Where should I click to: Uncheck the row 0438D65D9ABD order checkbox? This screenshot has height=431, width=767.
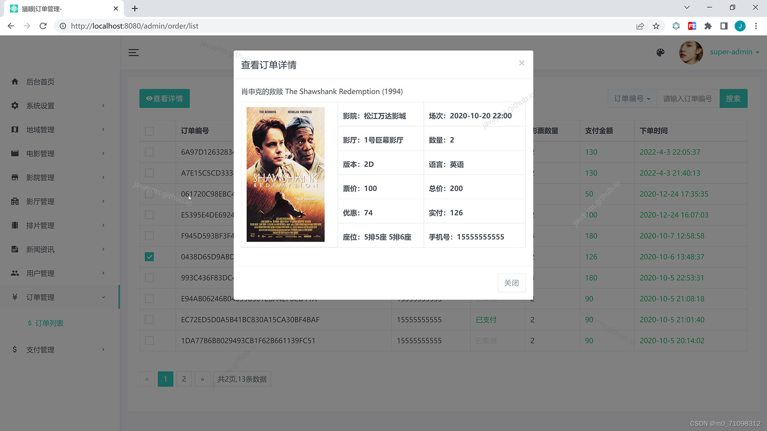[149, 257]
